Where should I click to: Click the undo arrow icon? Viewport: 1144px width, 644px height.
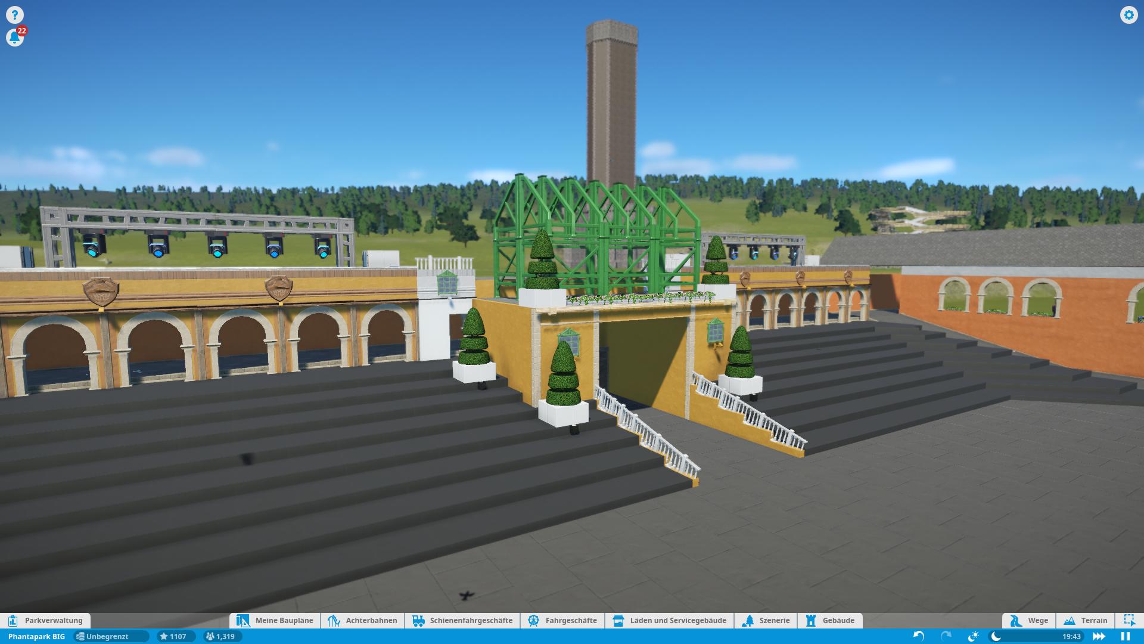pyautogui.click(x=919, y=636)
